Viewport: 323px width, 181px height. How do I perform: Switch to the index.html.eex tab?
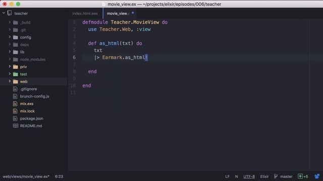(85, 14)
